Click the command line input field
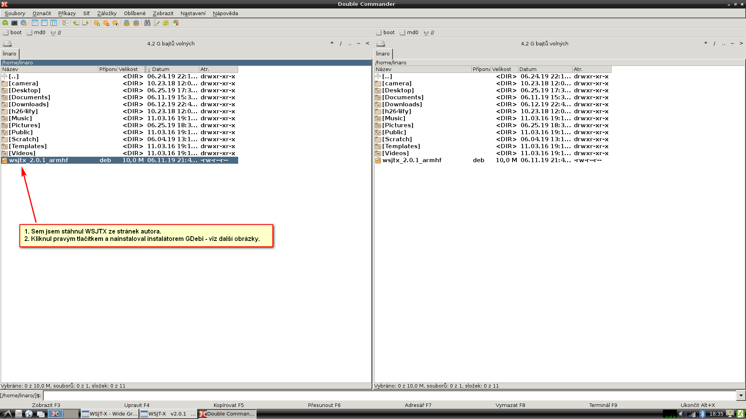746x419 pixels. click(389, 396)
